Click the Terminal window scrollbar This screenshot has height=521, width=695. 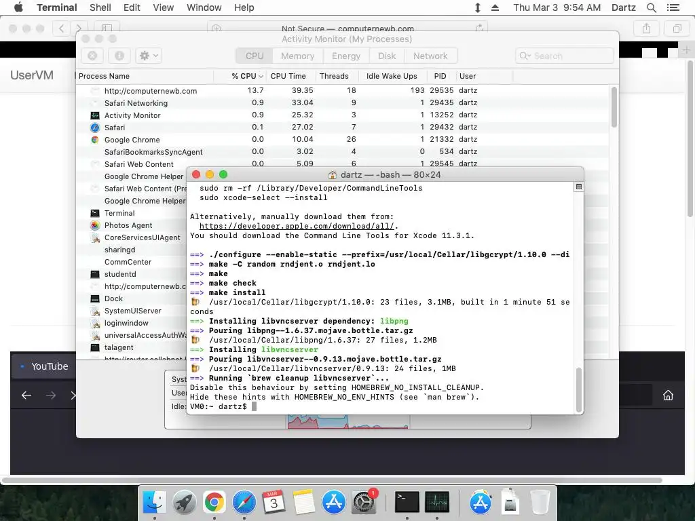click(578, 390)
